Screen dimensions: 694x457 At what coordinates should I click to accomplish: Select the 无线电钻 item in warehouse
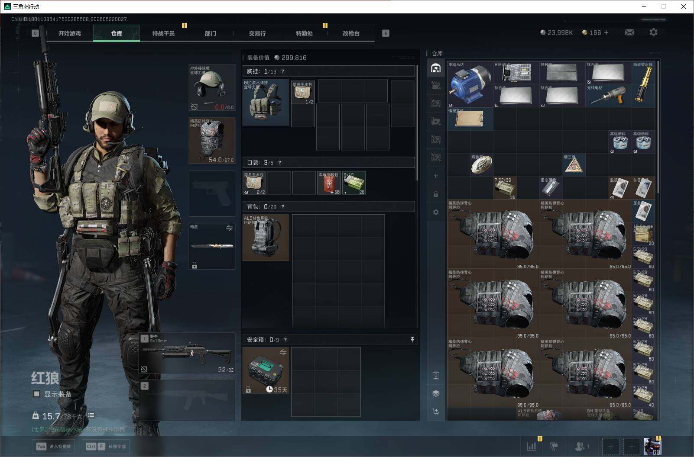click(609, 96)
